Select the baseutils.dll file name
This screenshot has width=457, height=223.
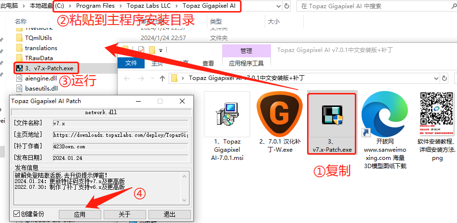tap(41, 88)
